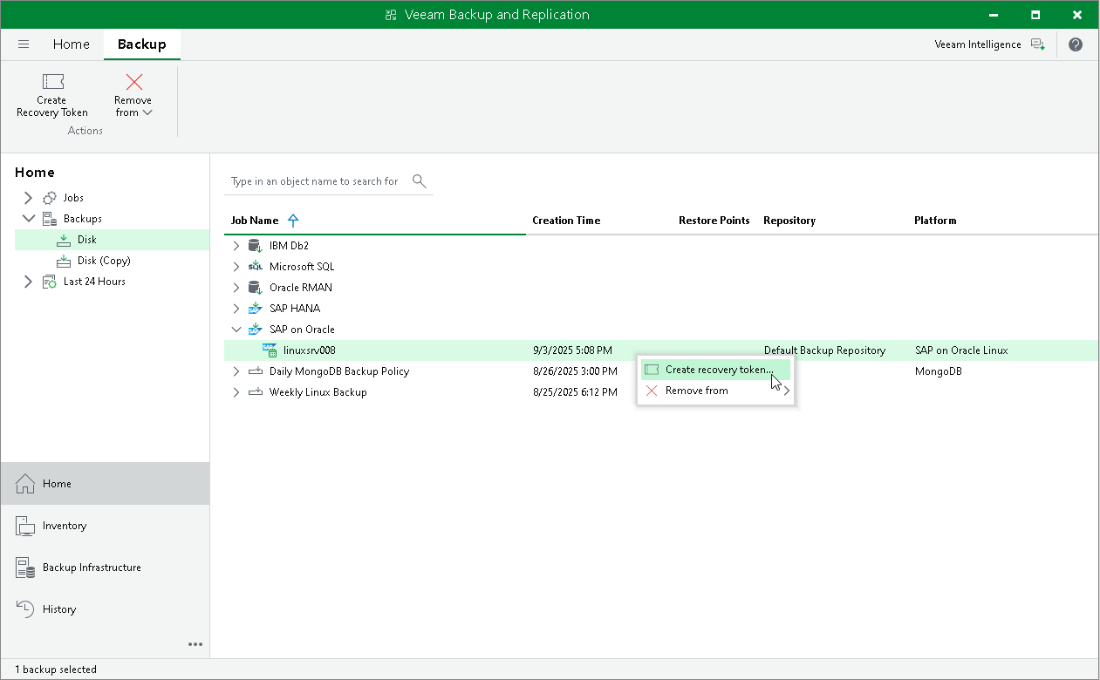Click the Create Recovery Token ribbon icon
Viewport: 1100px width, 680px height.
(x=52, y=82)
